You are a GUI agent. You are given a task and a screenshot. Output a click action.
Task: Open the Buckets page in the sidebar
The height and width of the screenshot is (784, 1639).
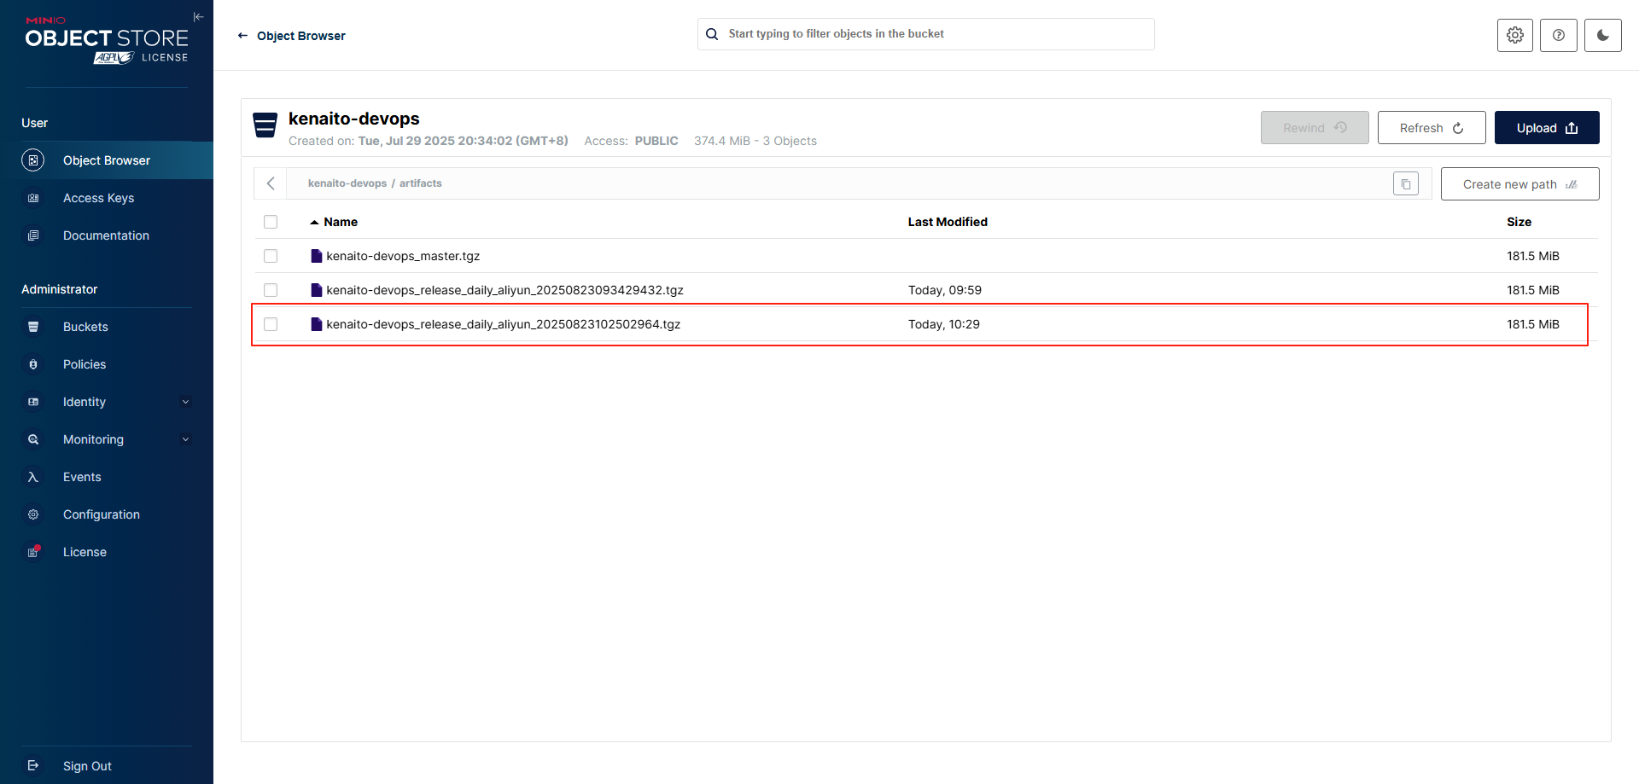[x=85, y=327]
